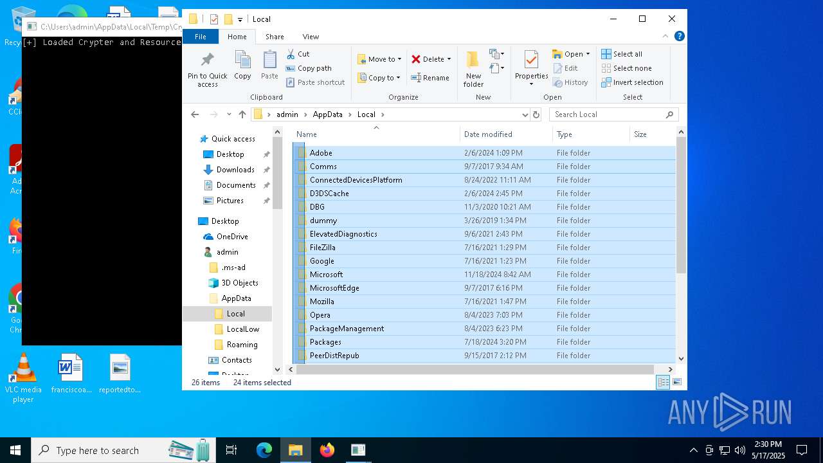This screenshot has height=463, width=823.
Task: Click the Rename ribbon button
Action: (430, 78)
